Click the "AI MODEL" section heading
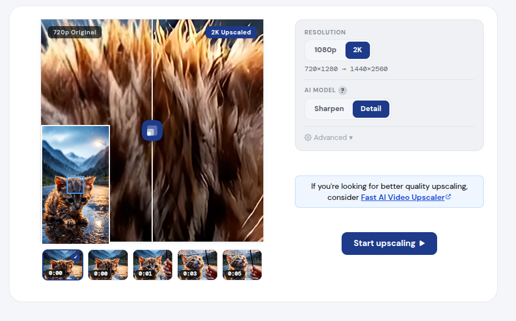 320,90
